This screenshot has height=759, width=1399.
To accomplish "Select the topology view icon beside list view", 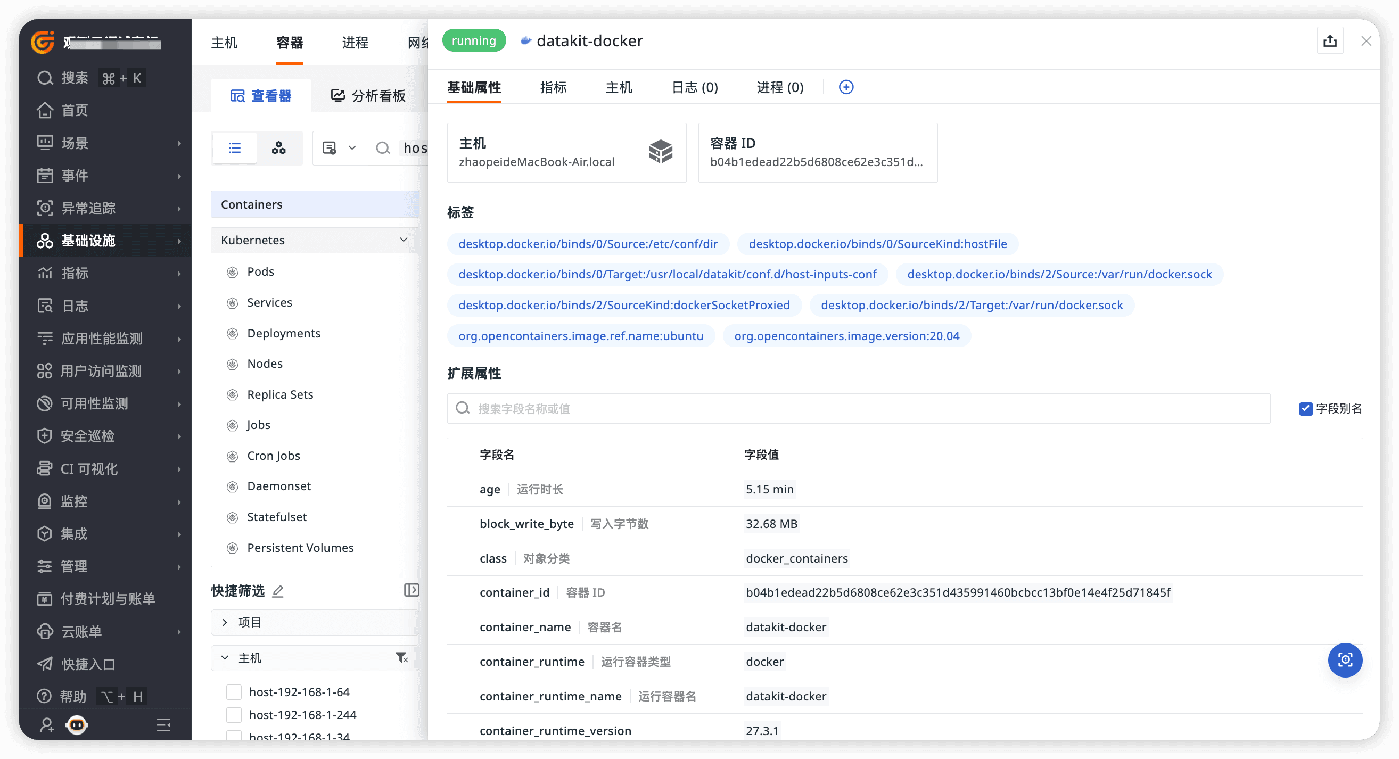I will pyautogui.click(x=279, y=147).
